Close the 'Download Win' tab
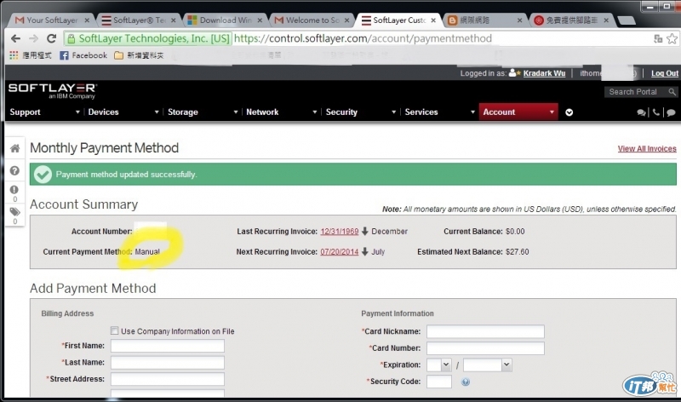681x402 pixels. (x=260, y=20)
